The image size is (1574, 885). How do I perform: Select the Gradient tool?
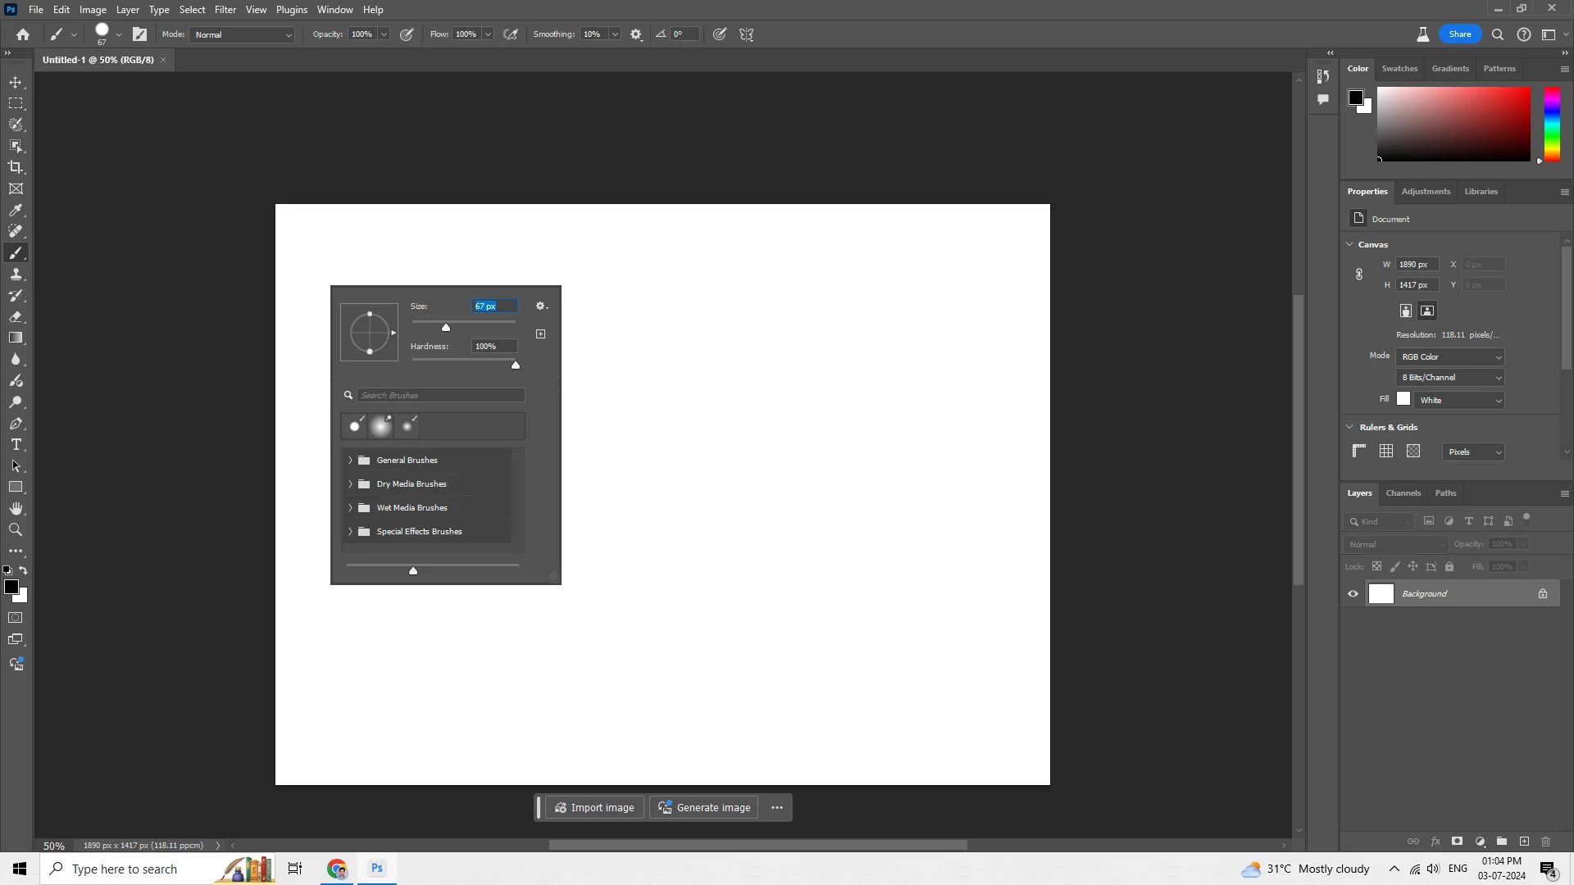point(16,338)
